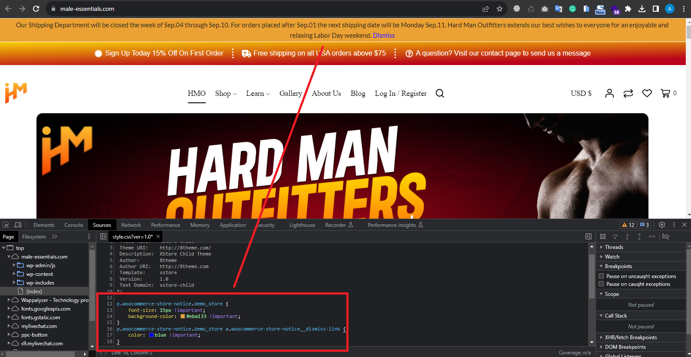Open #eba133 background color swatch
Viewport: 691px width, 357px height.
[x=183, y=316]
